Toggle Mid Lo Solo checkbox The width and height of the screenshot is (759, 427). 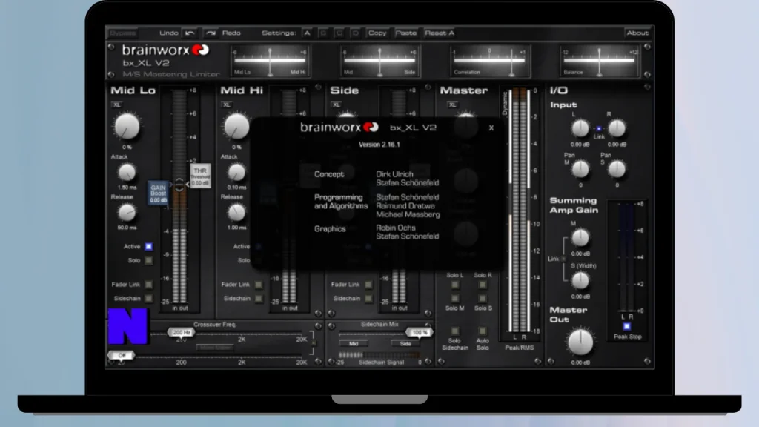[148, 260]
